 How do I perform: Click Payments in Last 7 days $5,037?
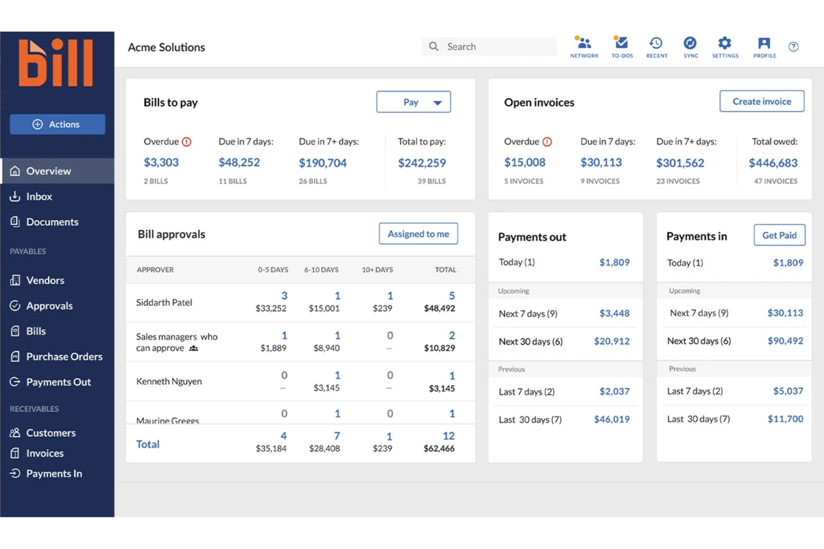(788, 391)
